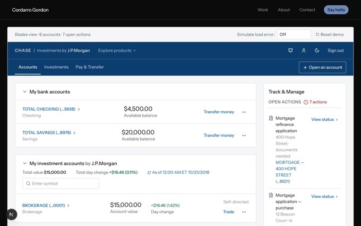Screen dimensions: 361x226
Task: Click mortgage refinance document icon
Action: (271, 118)
